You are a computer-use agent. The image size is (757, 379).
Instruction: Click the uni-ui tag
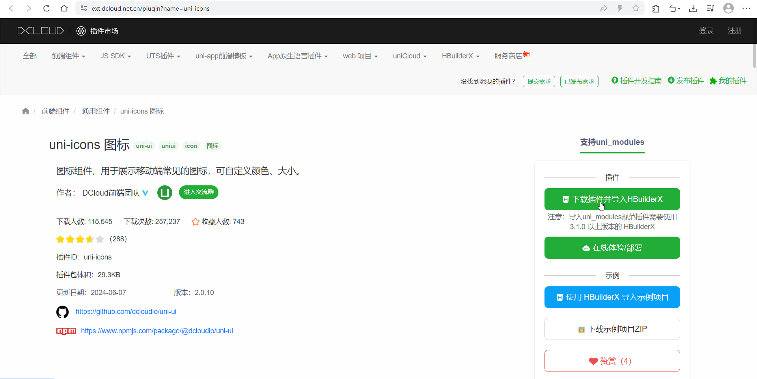144,146
